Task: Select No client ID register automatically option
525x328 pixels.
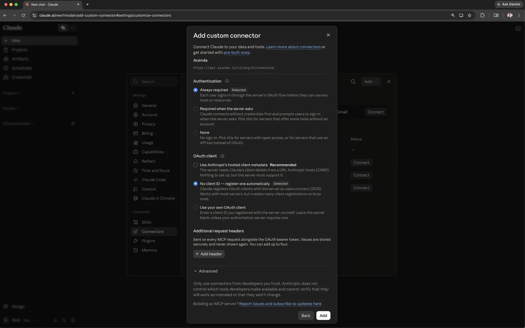Action: (x=196, y=184)
